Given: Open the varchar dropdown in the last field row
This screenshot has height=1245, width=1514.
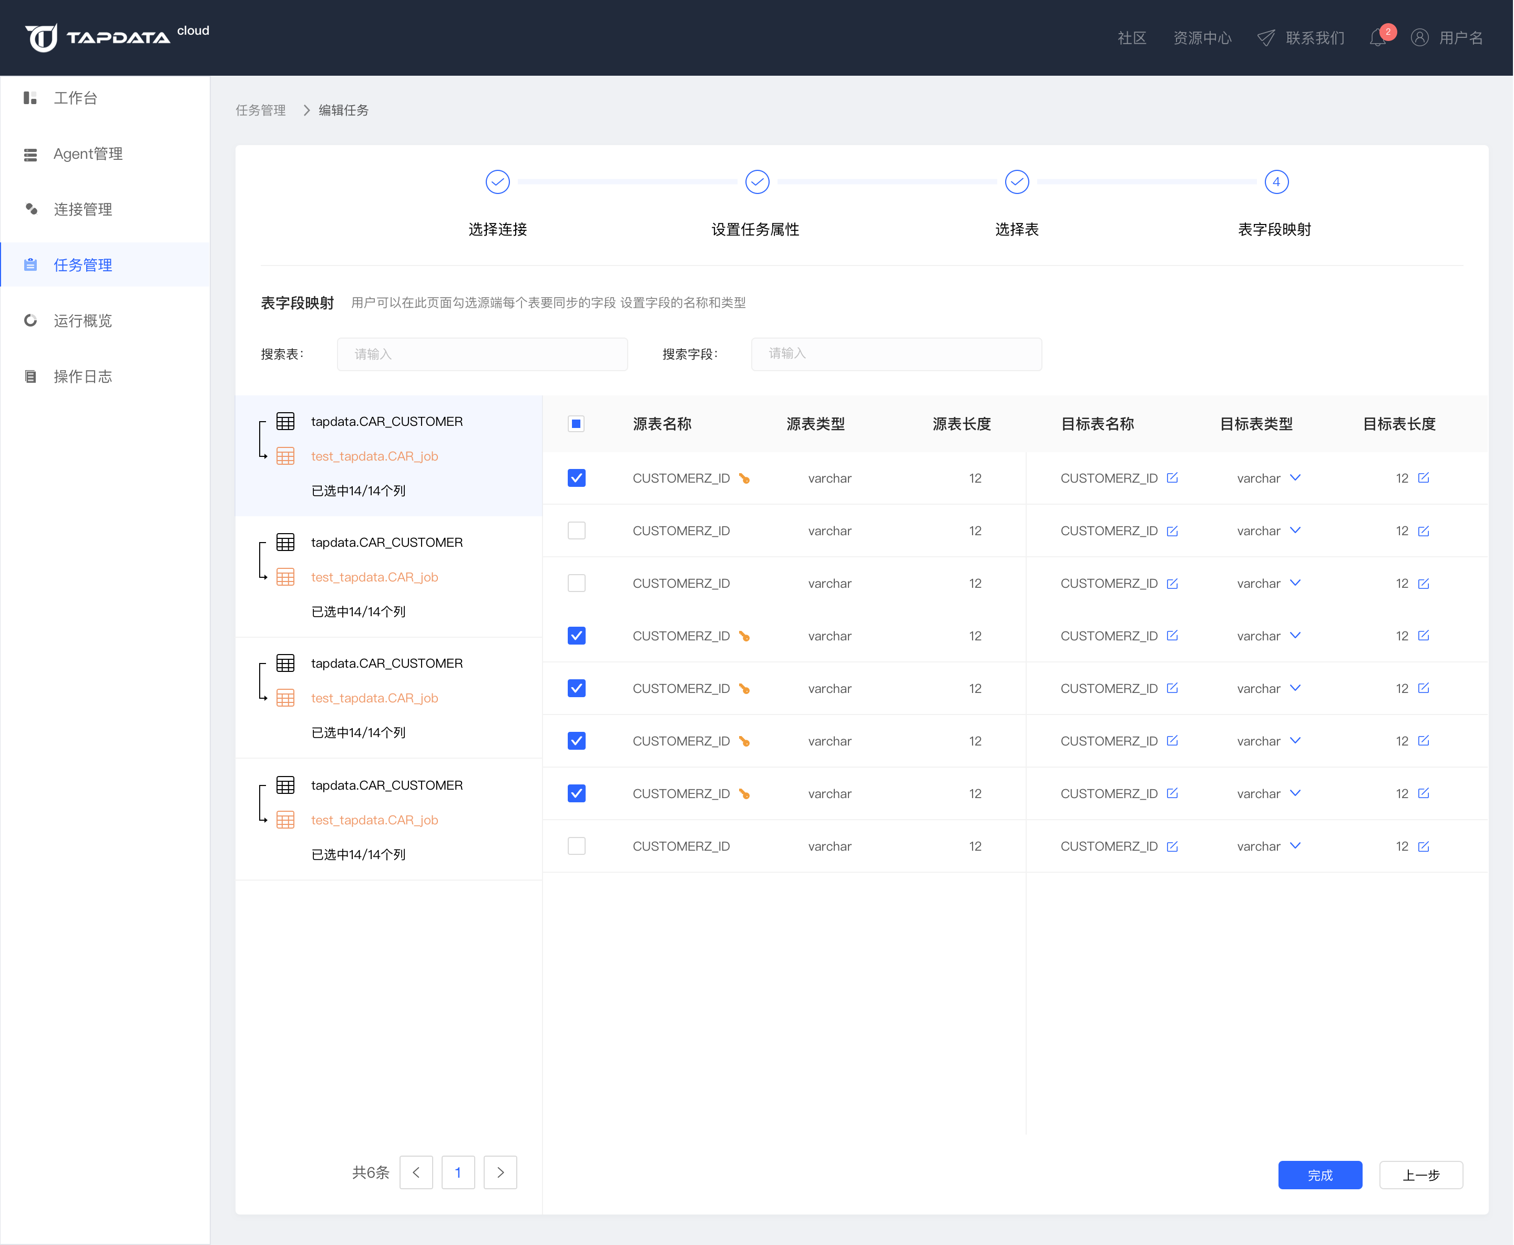Looking at the screenshot, I should (x=1295, y=846).
